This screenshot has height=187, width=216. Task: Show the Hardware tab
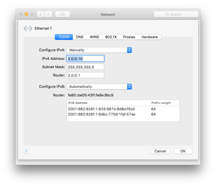click(x=150, y=37)
